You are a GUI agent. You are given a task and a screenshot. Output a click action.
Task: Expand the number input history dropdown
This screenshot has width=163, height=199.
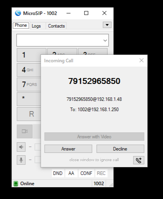[x=105, y=41]
